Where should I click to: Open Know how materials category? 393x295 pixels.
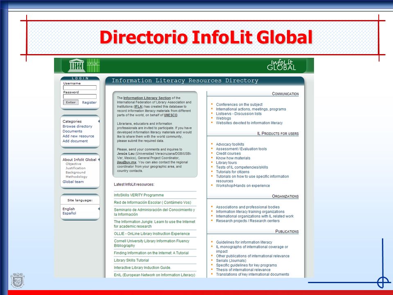pyautogui.click(x=233, y=158)
